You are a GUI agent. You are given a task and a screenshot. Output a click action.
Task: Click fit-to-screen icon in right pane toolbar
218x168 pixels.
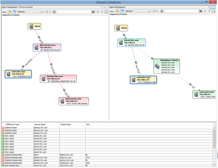pos(214,12)
